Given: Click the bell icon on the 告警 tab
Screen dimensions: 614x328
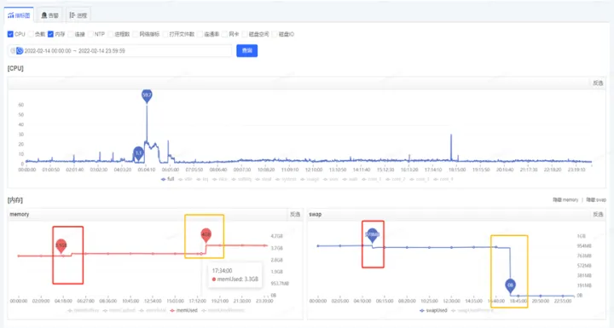Looking at the screenshot, I should tap(44, 15).
